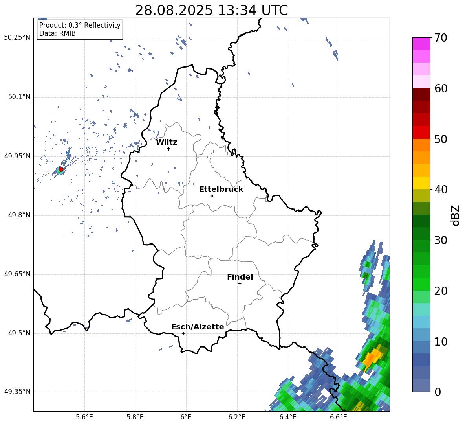The image size is (465, 425).
Task: Click the cross marker below Ettelbruck
Action: [x=212, y=196]
